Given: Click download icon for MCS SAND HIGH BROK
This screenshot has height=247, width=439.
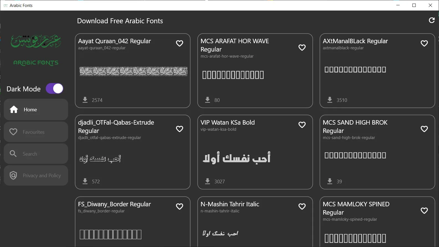Looking at the screenshot, I should [x=330, y=181].
